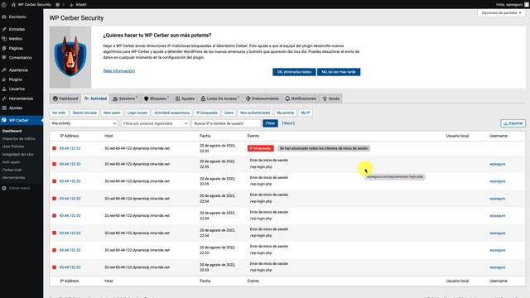
Task: Open the 'Hola, wpseguro' account menu
Action: tap(512, 5)
